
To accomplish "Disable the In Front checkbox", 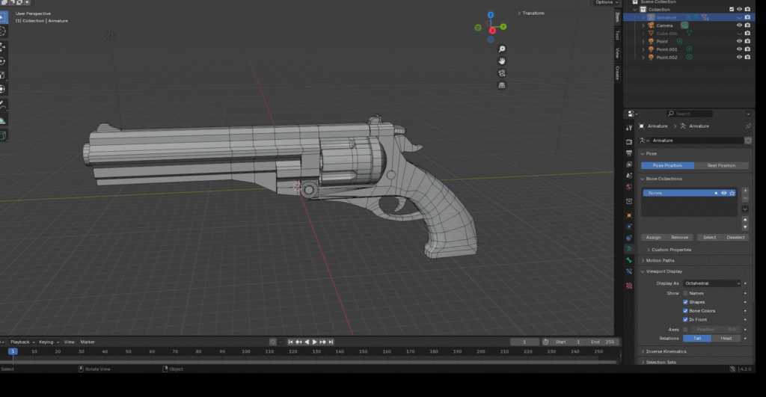I will pos(685,319).
